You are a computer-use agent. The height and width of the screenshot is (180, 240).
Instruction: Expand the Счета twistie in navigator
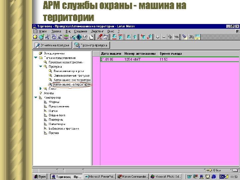coord(41,89)
